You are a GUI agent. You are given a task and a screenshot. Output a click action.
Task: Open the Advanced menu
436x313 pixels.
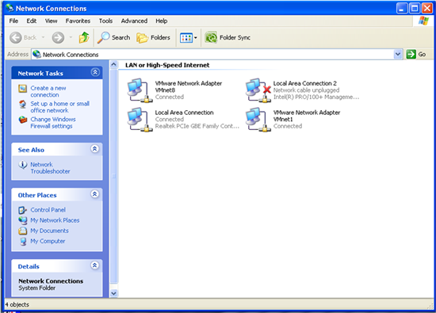tap(134, 21)
